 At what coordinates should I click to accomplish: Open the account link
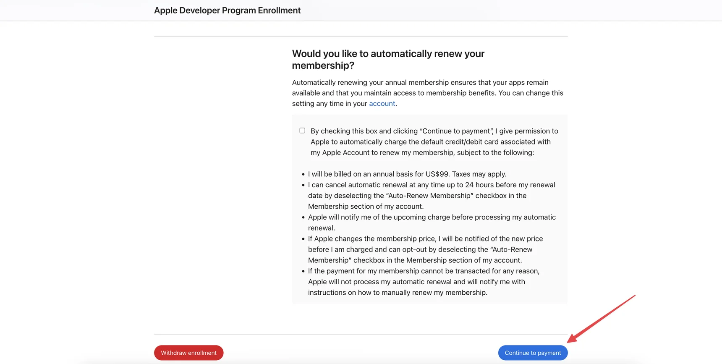(x=382, y=104)
